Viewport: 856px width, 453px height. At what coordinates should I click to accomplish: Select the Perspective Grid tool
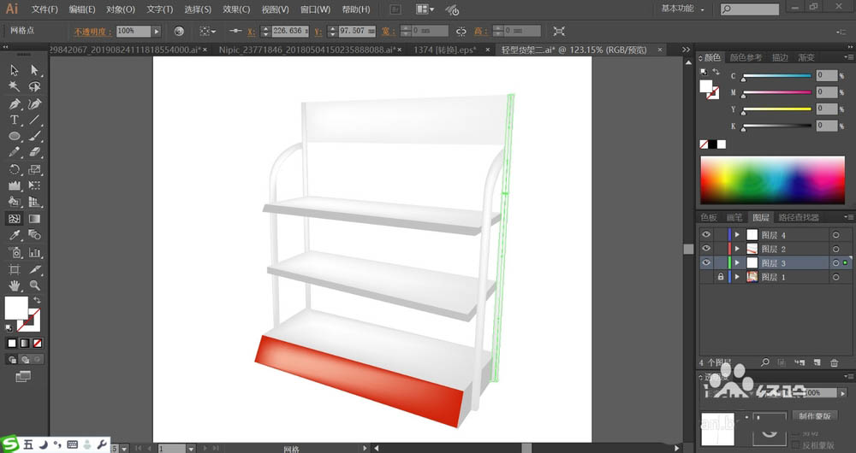click(x=34, y=203)
